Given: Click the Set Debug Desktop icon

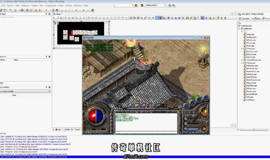Looking at the screenshot, I should [x=174, y=5].
